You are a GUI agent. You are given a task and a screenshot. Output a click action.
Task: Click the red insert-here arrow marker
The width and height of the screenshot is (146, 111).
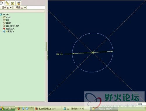pyautogui.click(x=4, y=29)
